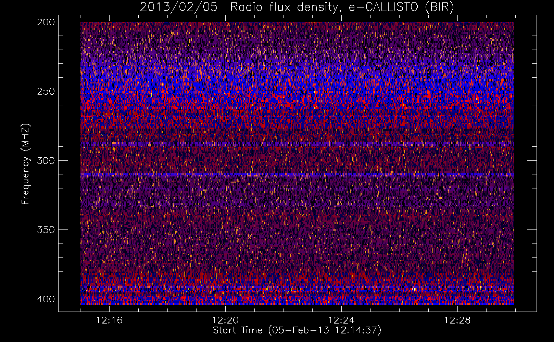The height and width of the screenshot is (342, 554).
Task: Click the 12:16 time tick label
Action: tap(109, 320)
